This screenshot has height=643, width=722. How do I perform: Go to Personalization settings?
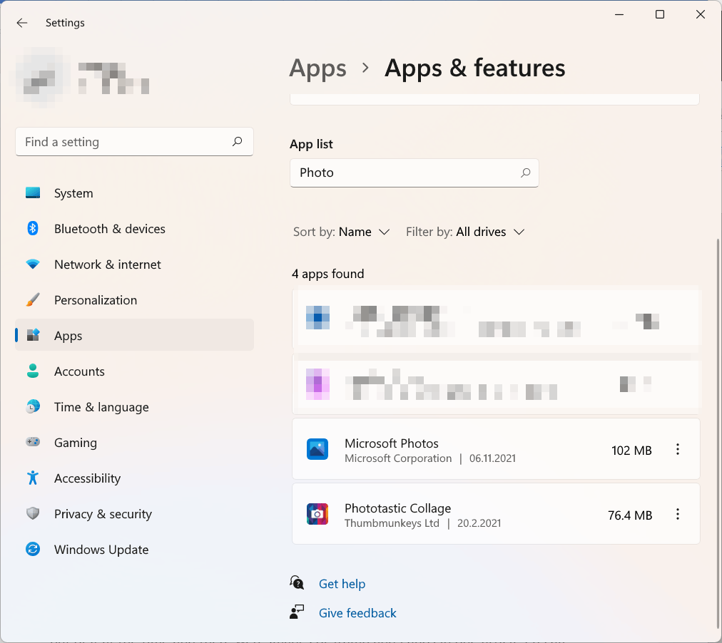click(134, 300)
